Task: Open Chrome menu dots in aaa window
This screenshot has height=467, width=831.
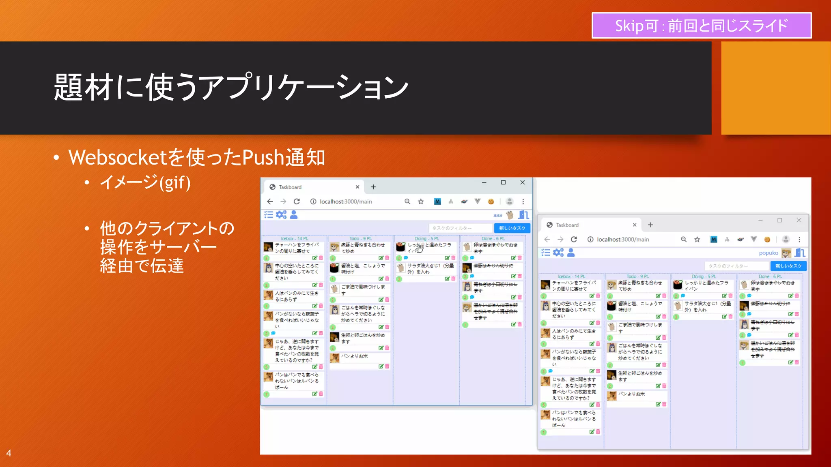Action: 523,201
